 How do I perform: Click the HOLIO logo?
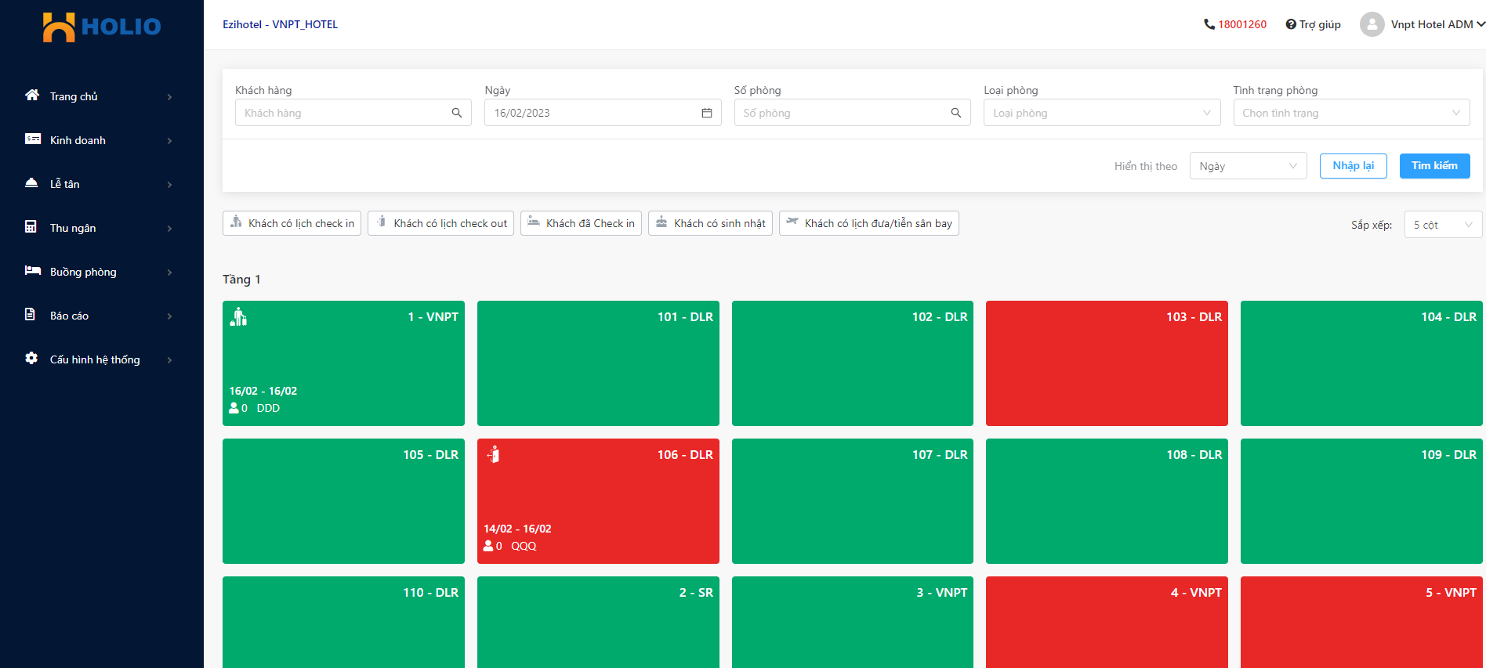[102, 27]
